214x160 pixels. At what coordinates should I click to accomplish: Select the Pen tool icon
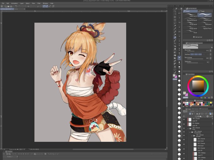[x=175, y=35]
